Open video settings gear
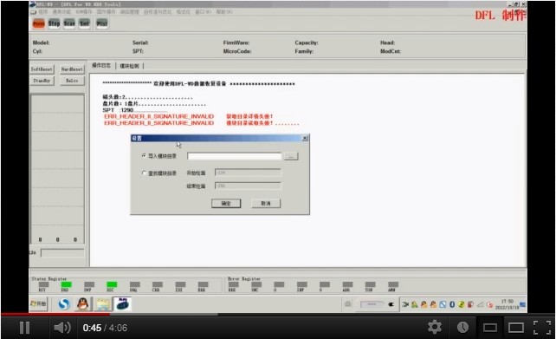Viewport: 556px width, 339px height. pos(435,327)
